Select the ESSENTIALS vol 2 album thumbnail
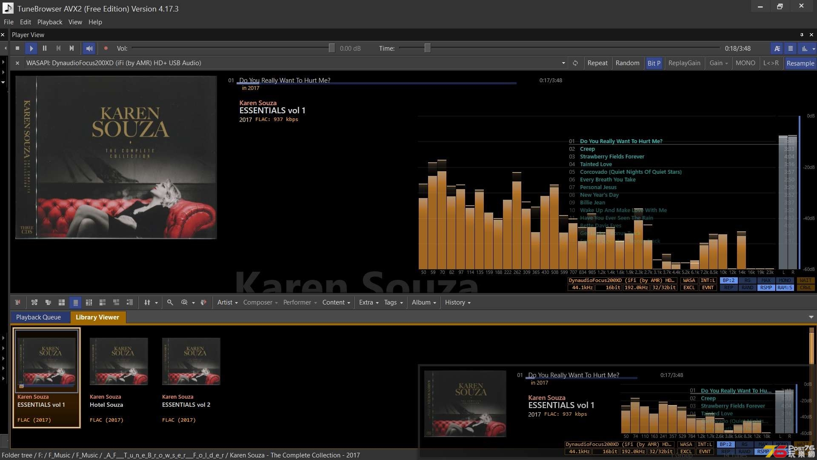 pos(191,362)
